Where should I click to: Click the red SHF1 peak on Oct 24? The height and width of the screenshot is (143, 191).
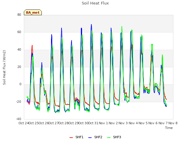tap(32, 45)
